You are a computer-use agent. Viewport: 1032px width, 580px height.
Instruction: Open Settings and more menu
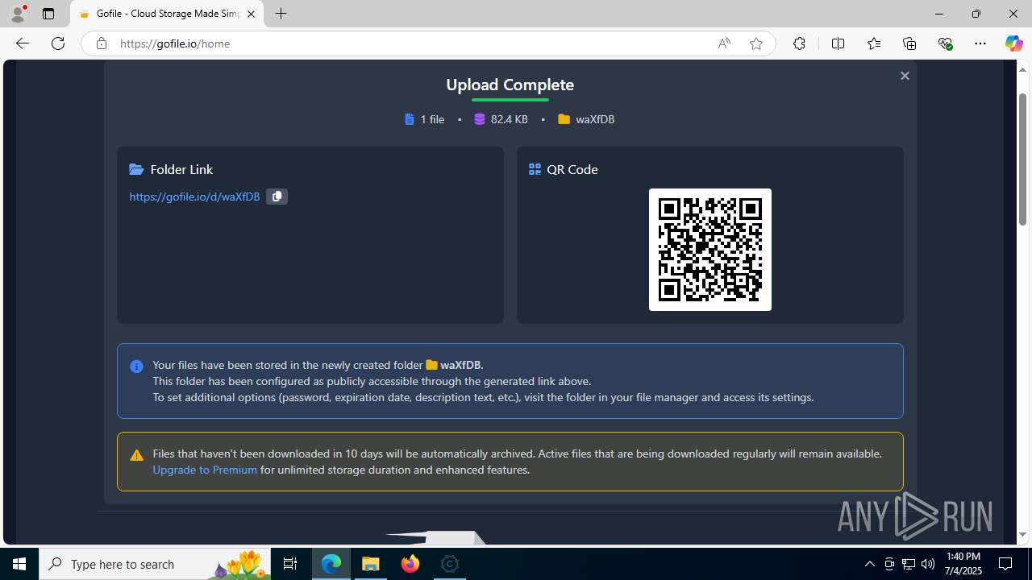(980, 43)
